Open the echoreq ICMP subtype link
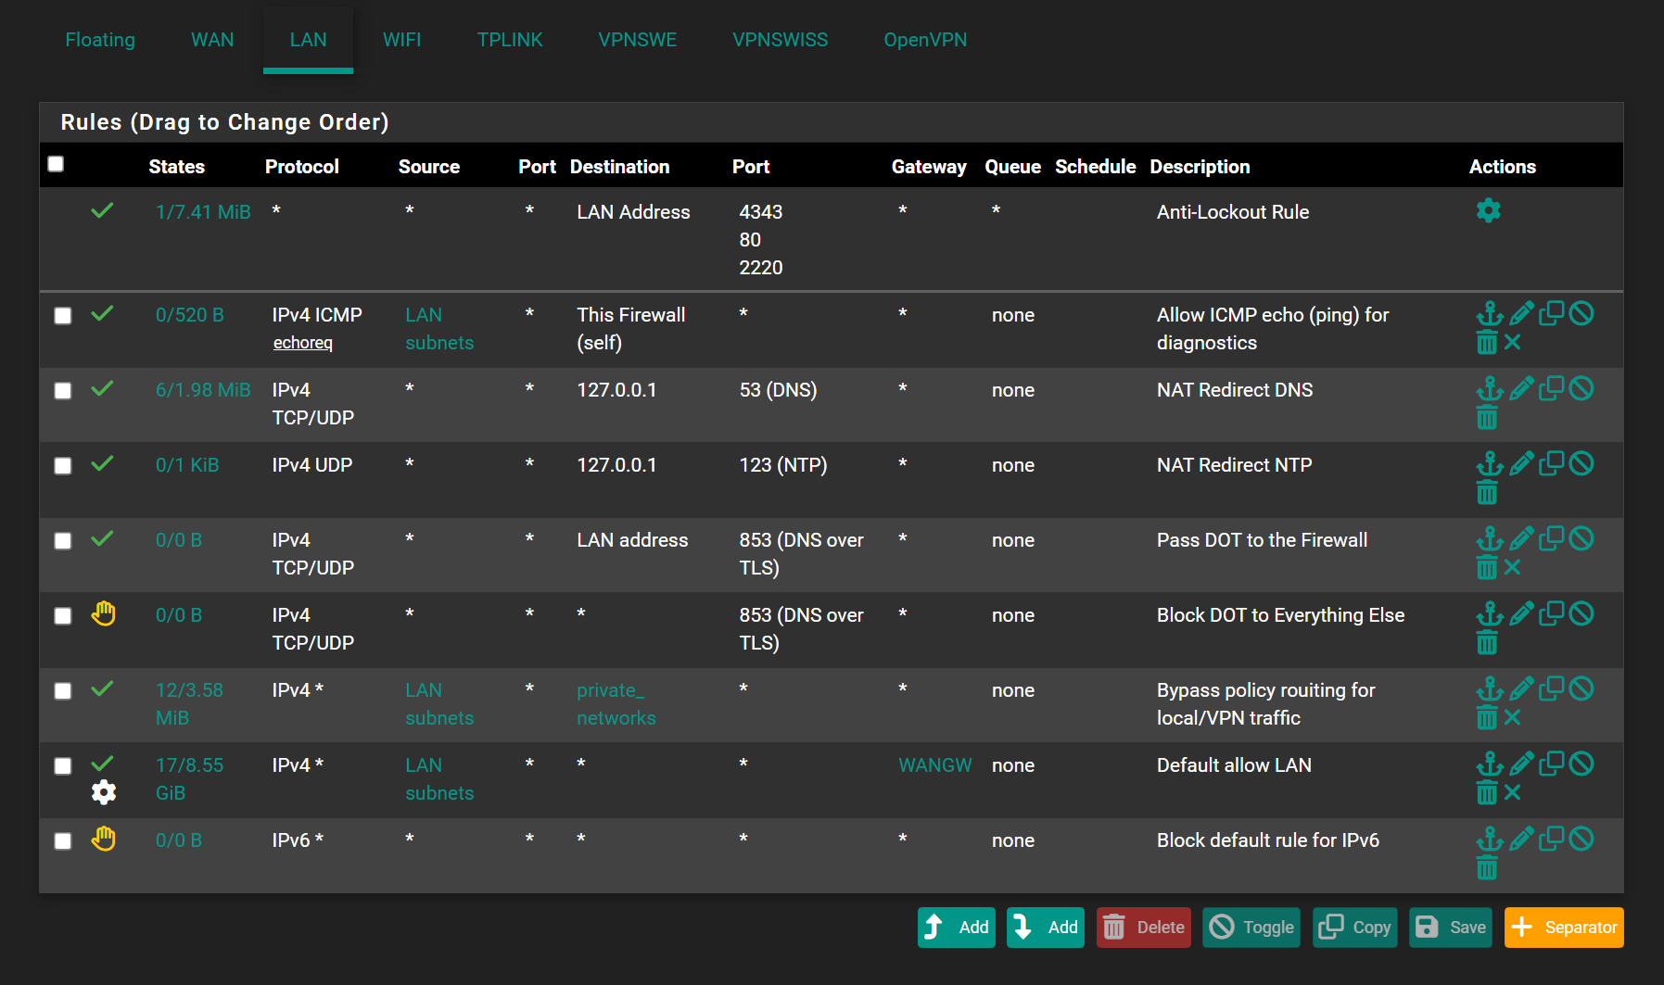This screenshot has height=985, width=1664. pyautogui.click(x=302, y=343)
